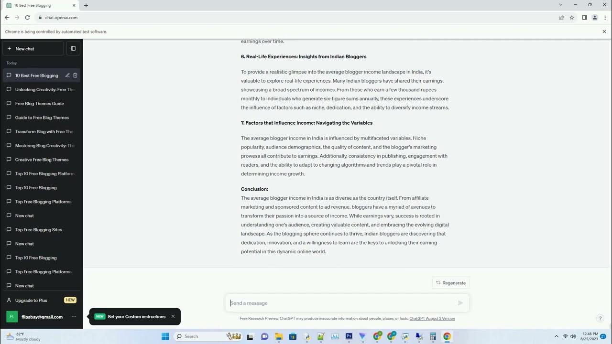Open the Chrome profile icon
Screen dimensions: 612x344
point(595,18)
